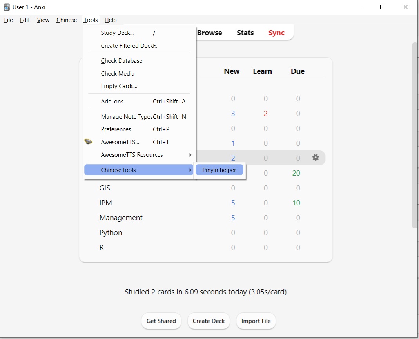Select Manage Note Types menu entry
This screenshot has height=339, width=419.
[x=139, y=117]
